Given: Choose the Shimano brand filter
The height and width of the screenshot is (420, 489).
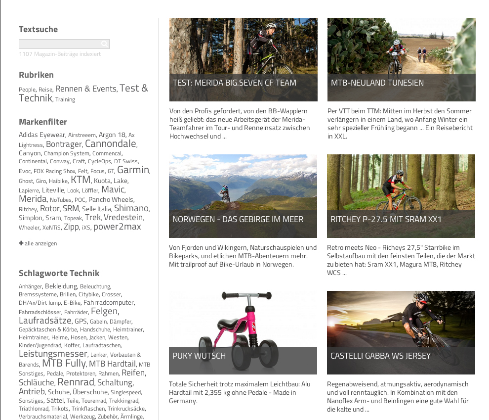Looking at the screenshot, I should [x=131, y=208].
